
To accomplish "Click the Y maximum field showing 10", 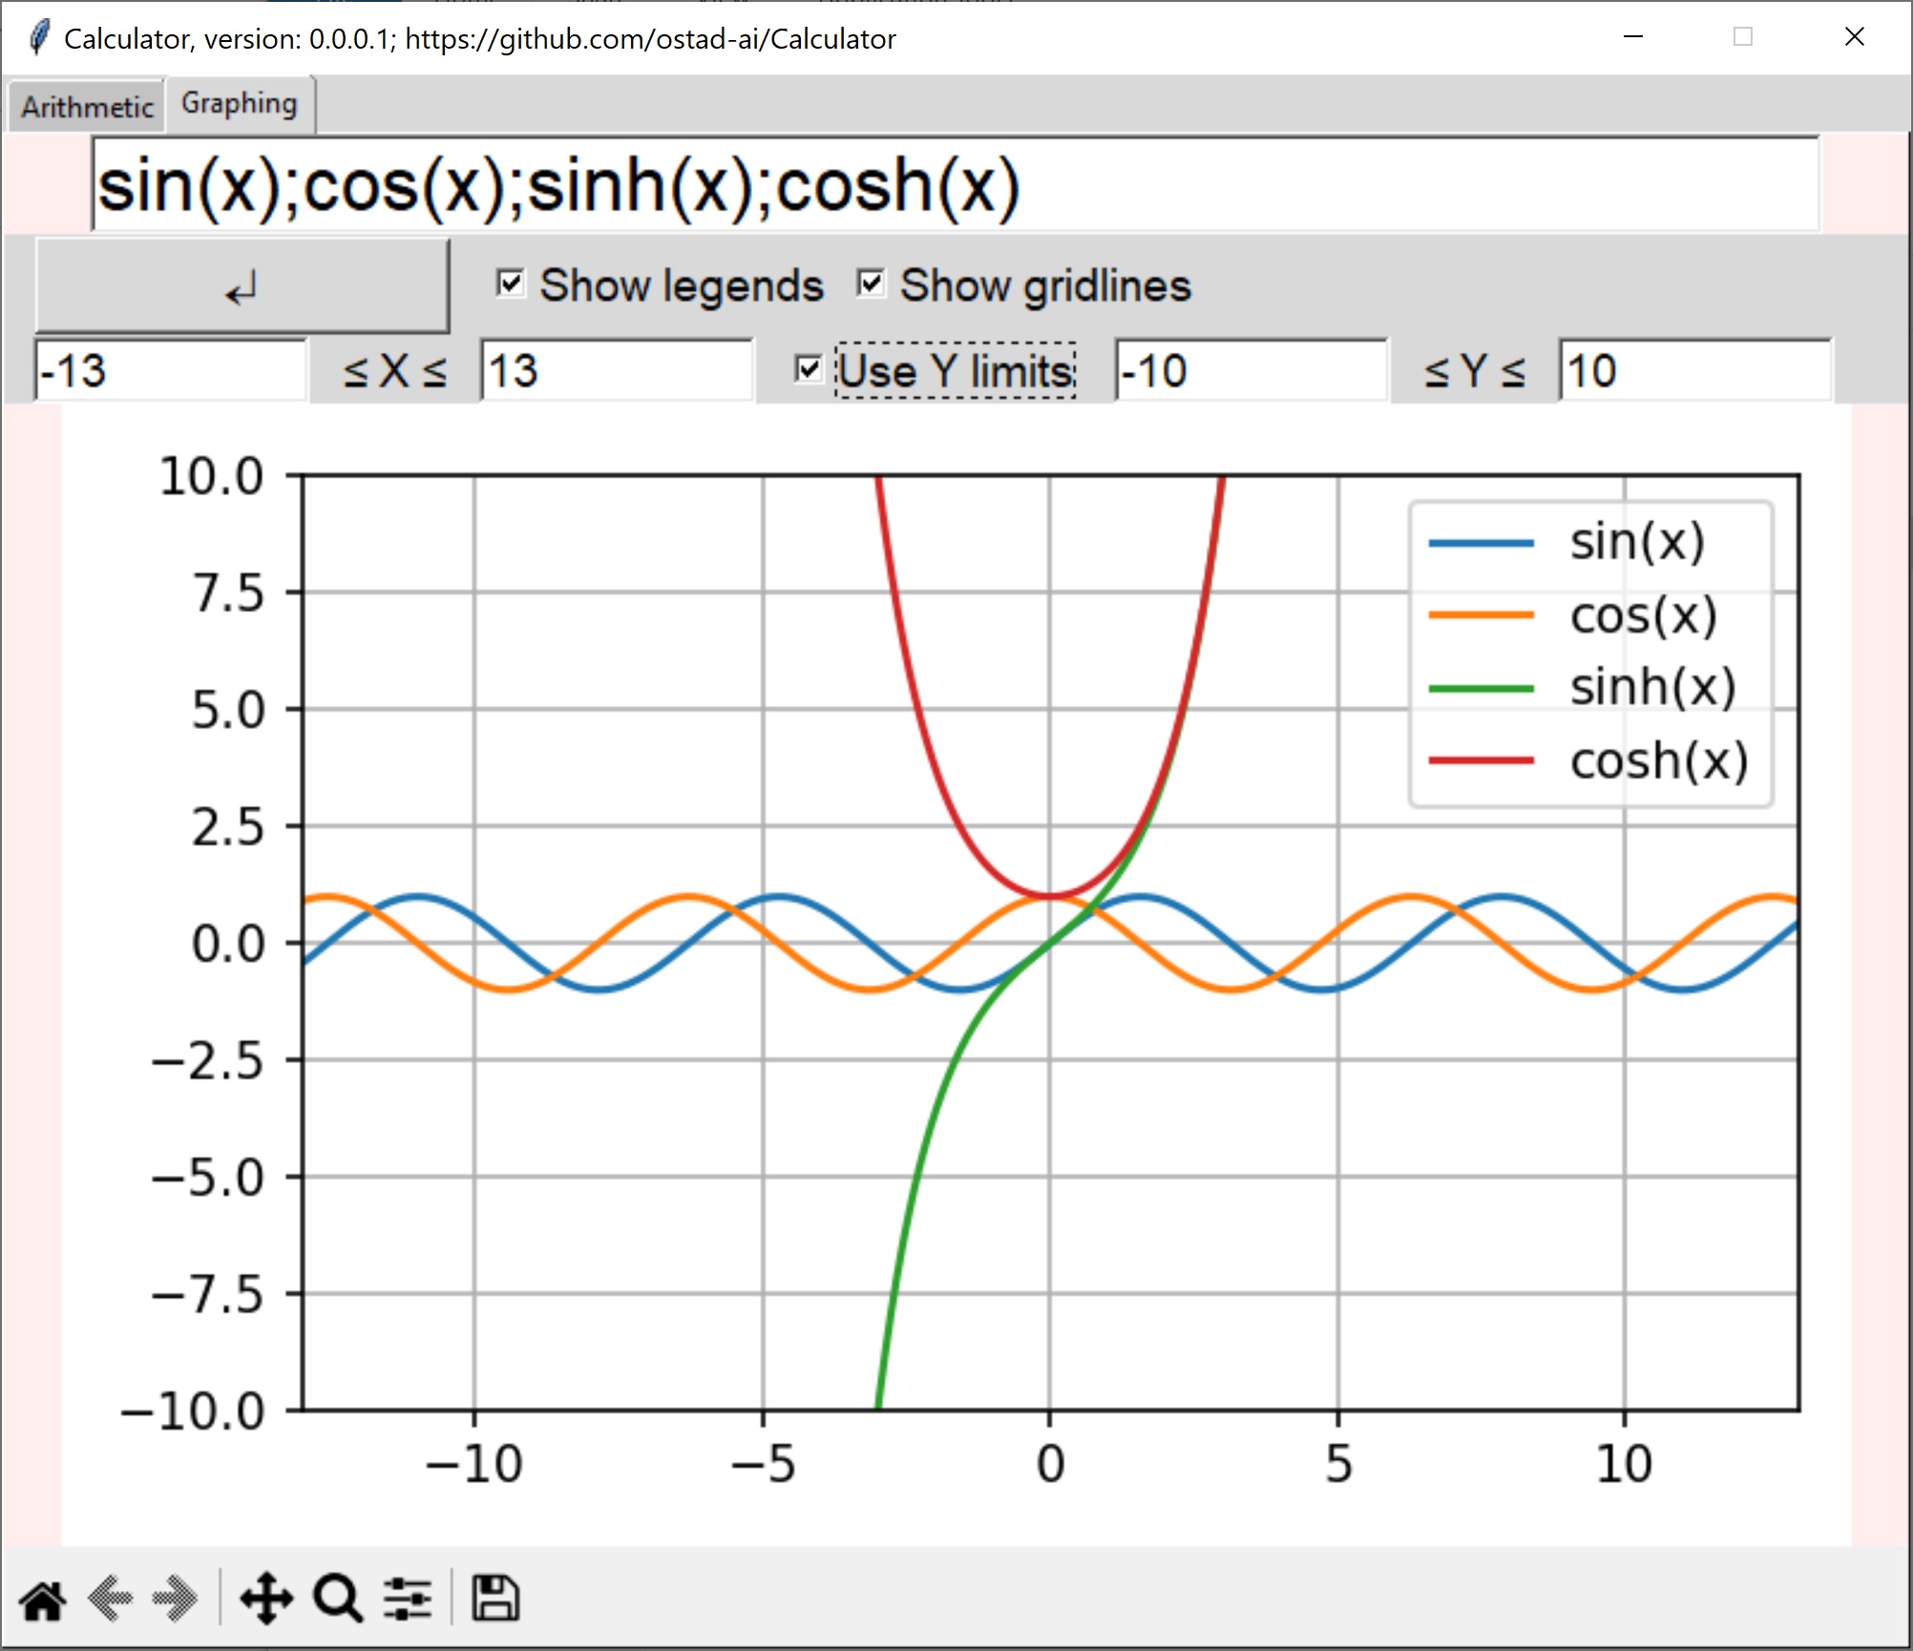I will (1694, 370).
